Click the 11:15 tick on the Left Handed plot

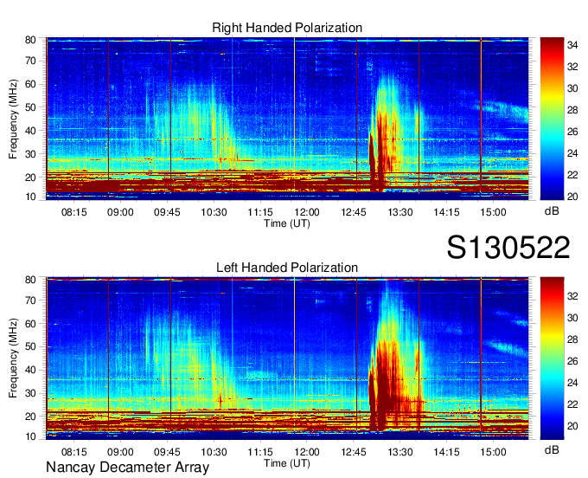(x=260, y=452)
